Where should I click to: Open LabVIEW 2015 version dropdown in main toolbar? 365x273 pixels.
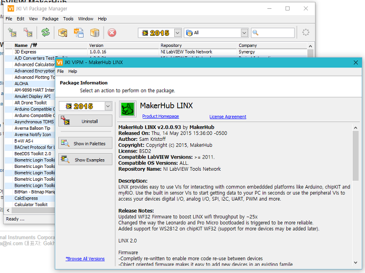(178, 33)
